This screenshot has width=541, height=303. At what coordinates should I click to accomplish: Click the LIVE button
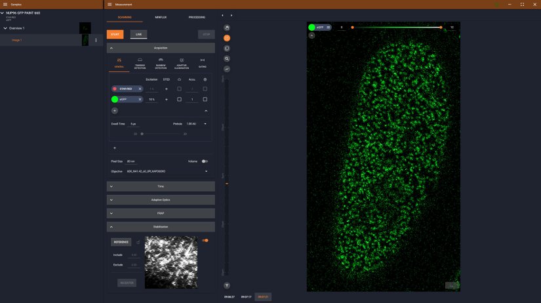(x=139, y=35)
